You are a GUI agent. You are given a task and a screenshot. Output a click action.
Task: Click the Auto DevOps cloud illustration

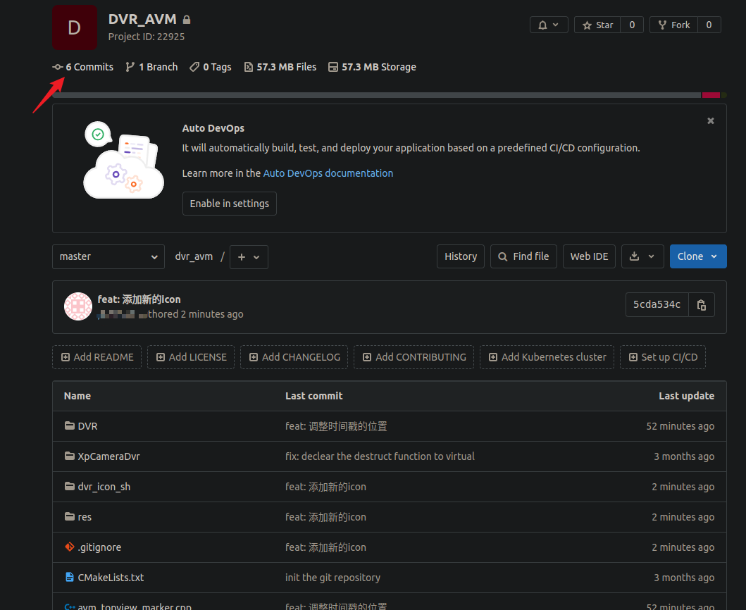123,161
